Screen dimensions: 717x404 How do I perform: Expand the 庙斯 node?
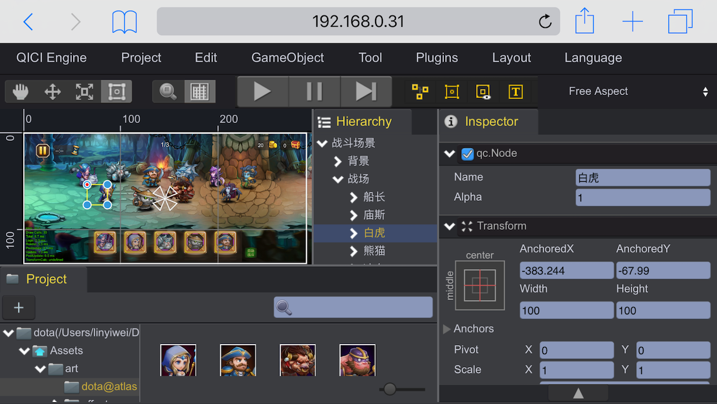(x=354, y=215)
